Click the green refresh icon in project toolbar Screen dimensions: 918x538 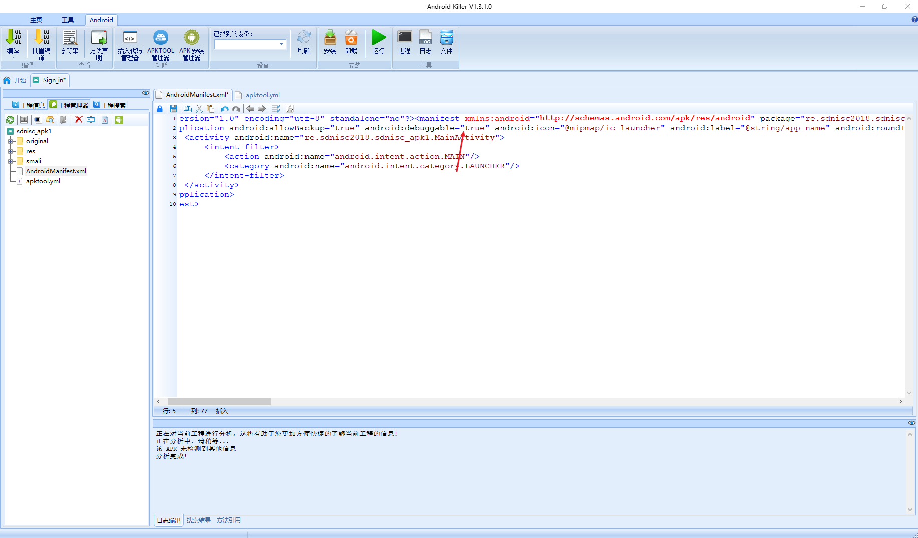click(x=10, y=120)
